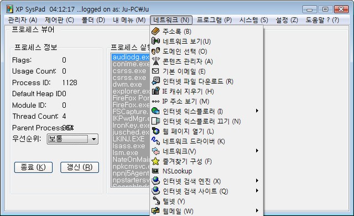This screenshot has height=216, width=354.
Task: Click the globe icon beside 인터넷 검색 엔진
Action: click(155, 181)
